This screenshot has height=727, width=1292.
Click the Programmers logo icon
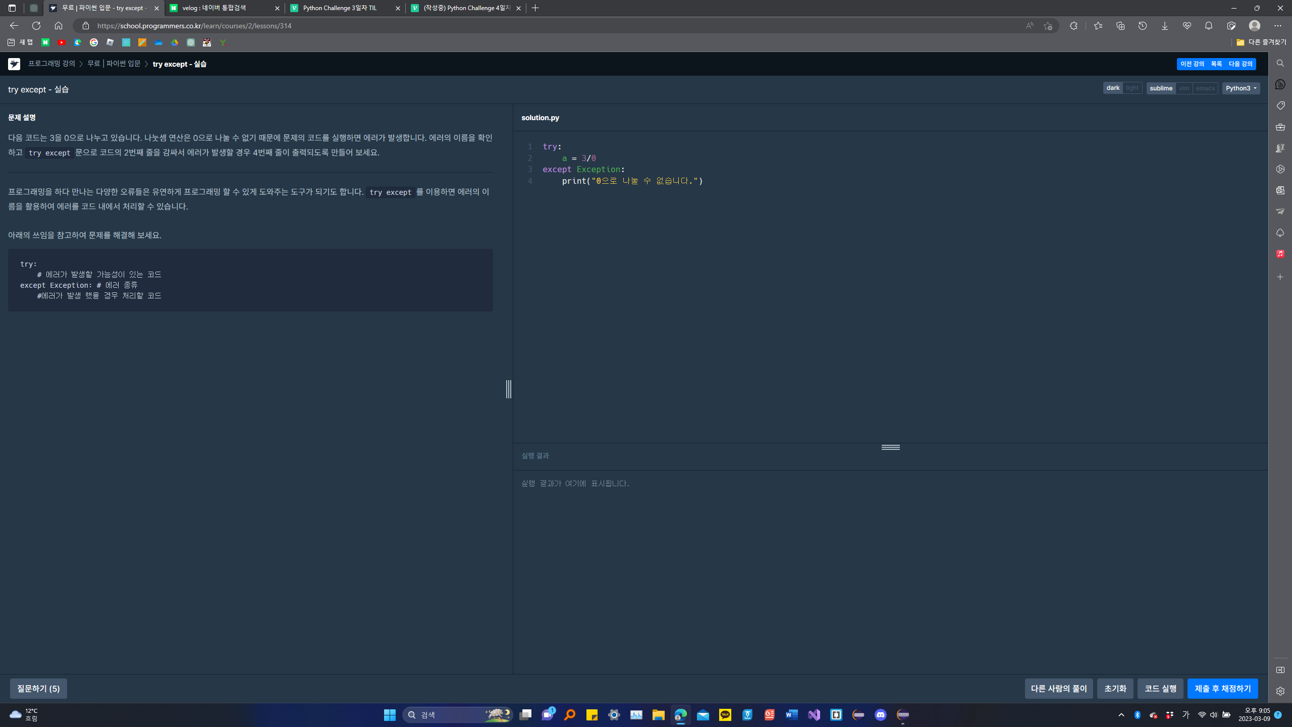[x=14, y=64]
